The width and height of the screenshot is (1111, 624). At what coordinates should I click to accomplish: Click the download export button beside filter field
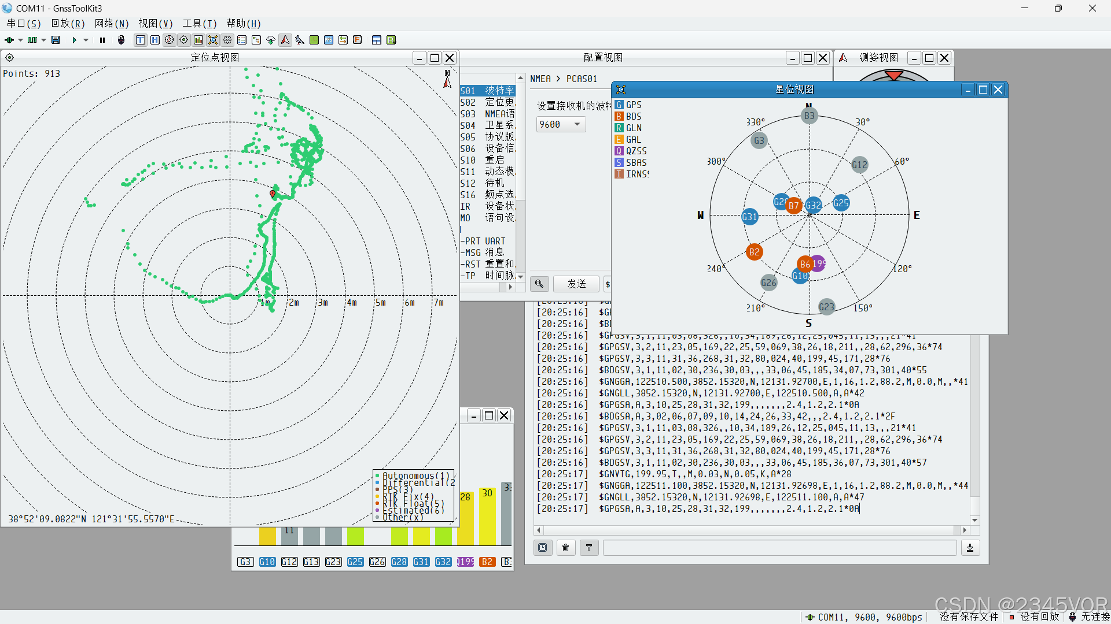pyautogui.click(x=970, y=548)
